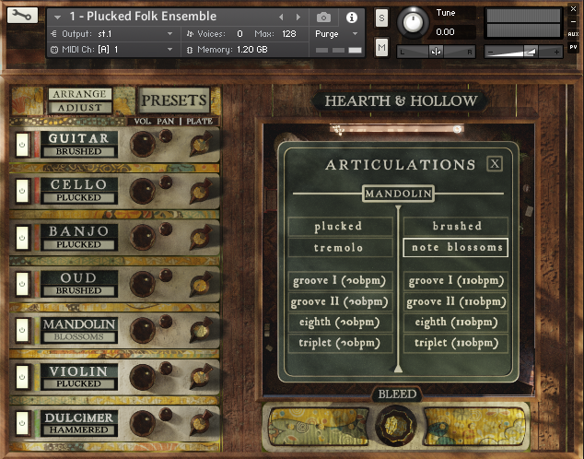Switch to the ADJUST tab
The width and height of the screenshot is (584, 459).
(x=80, y=108)
